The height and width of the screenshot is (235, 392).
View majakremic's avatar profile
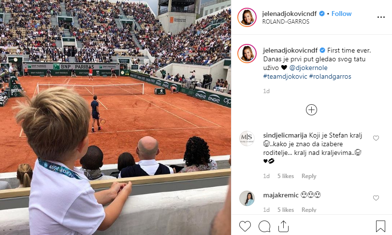(247, 198)
